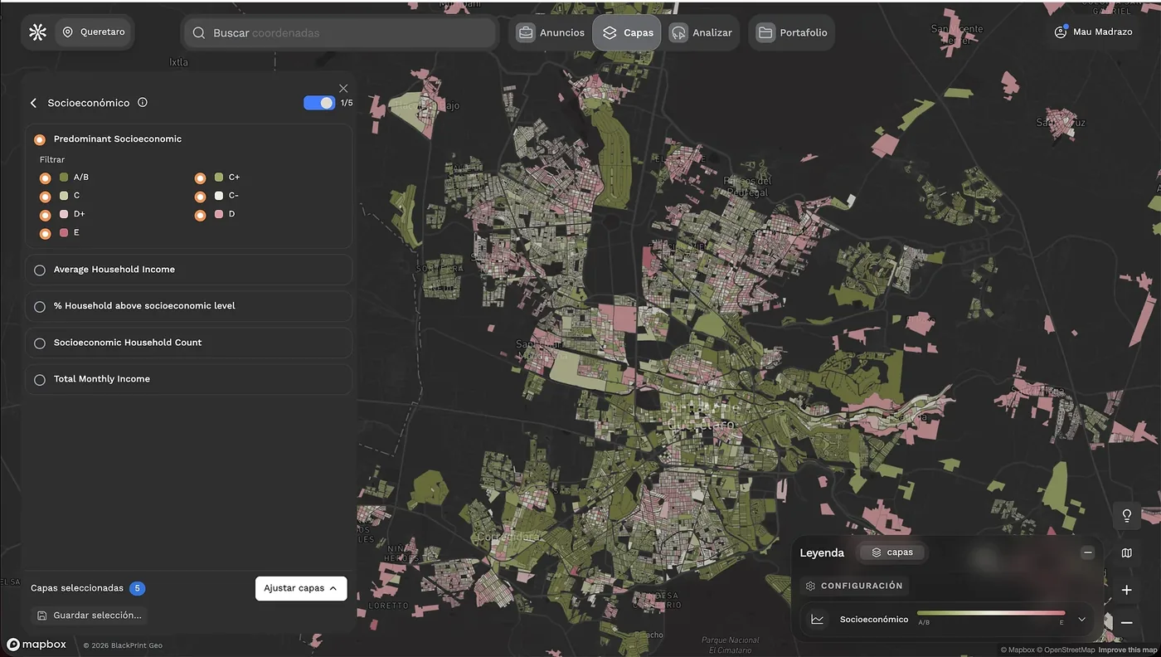Toggle the Socioeconómico layer switch
Viewport: 1161px width, 657px height.
pos(319,103)
